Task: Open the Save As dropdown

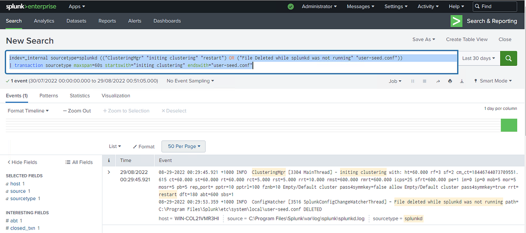Action: tap(424, 39)
